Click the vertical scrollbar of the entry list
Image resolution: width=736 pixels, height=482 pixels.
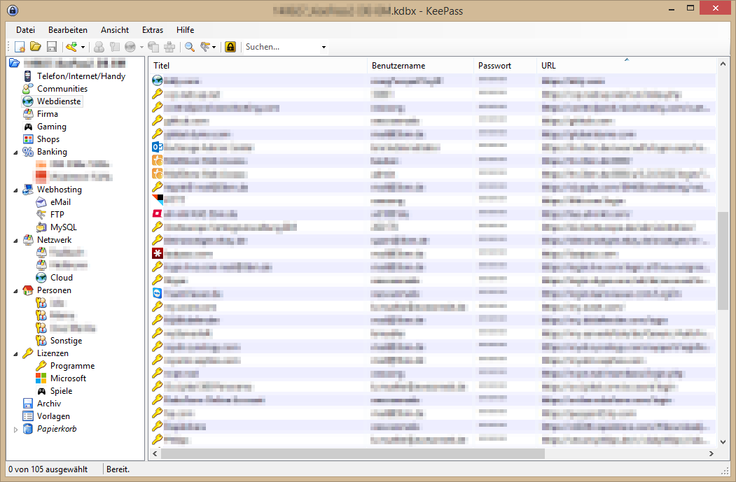[723, 260]
